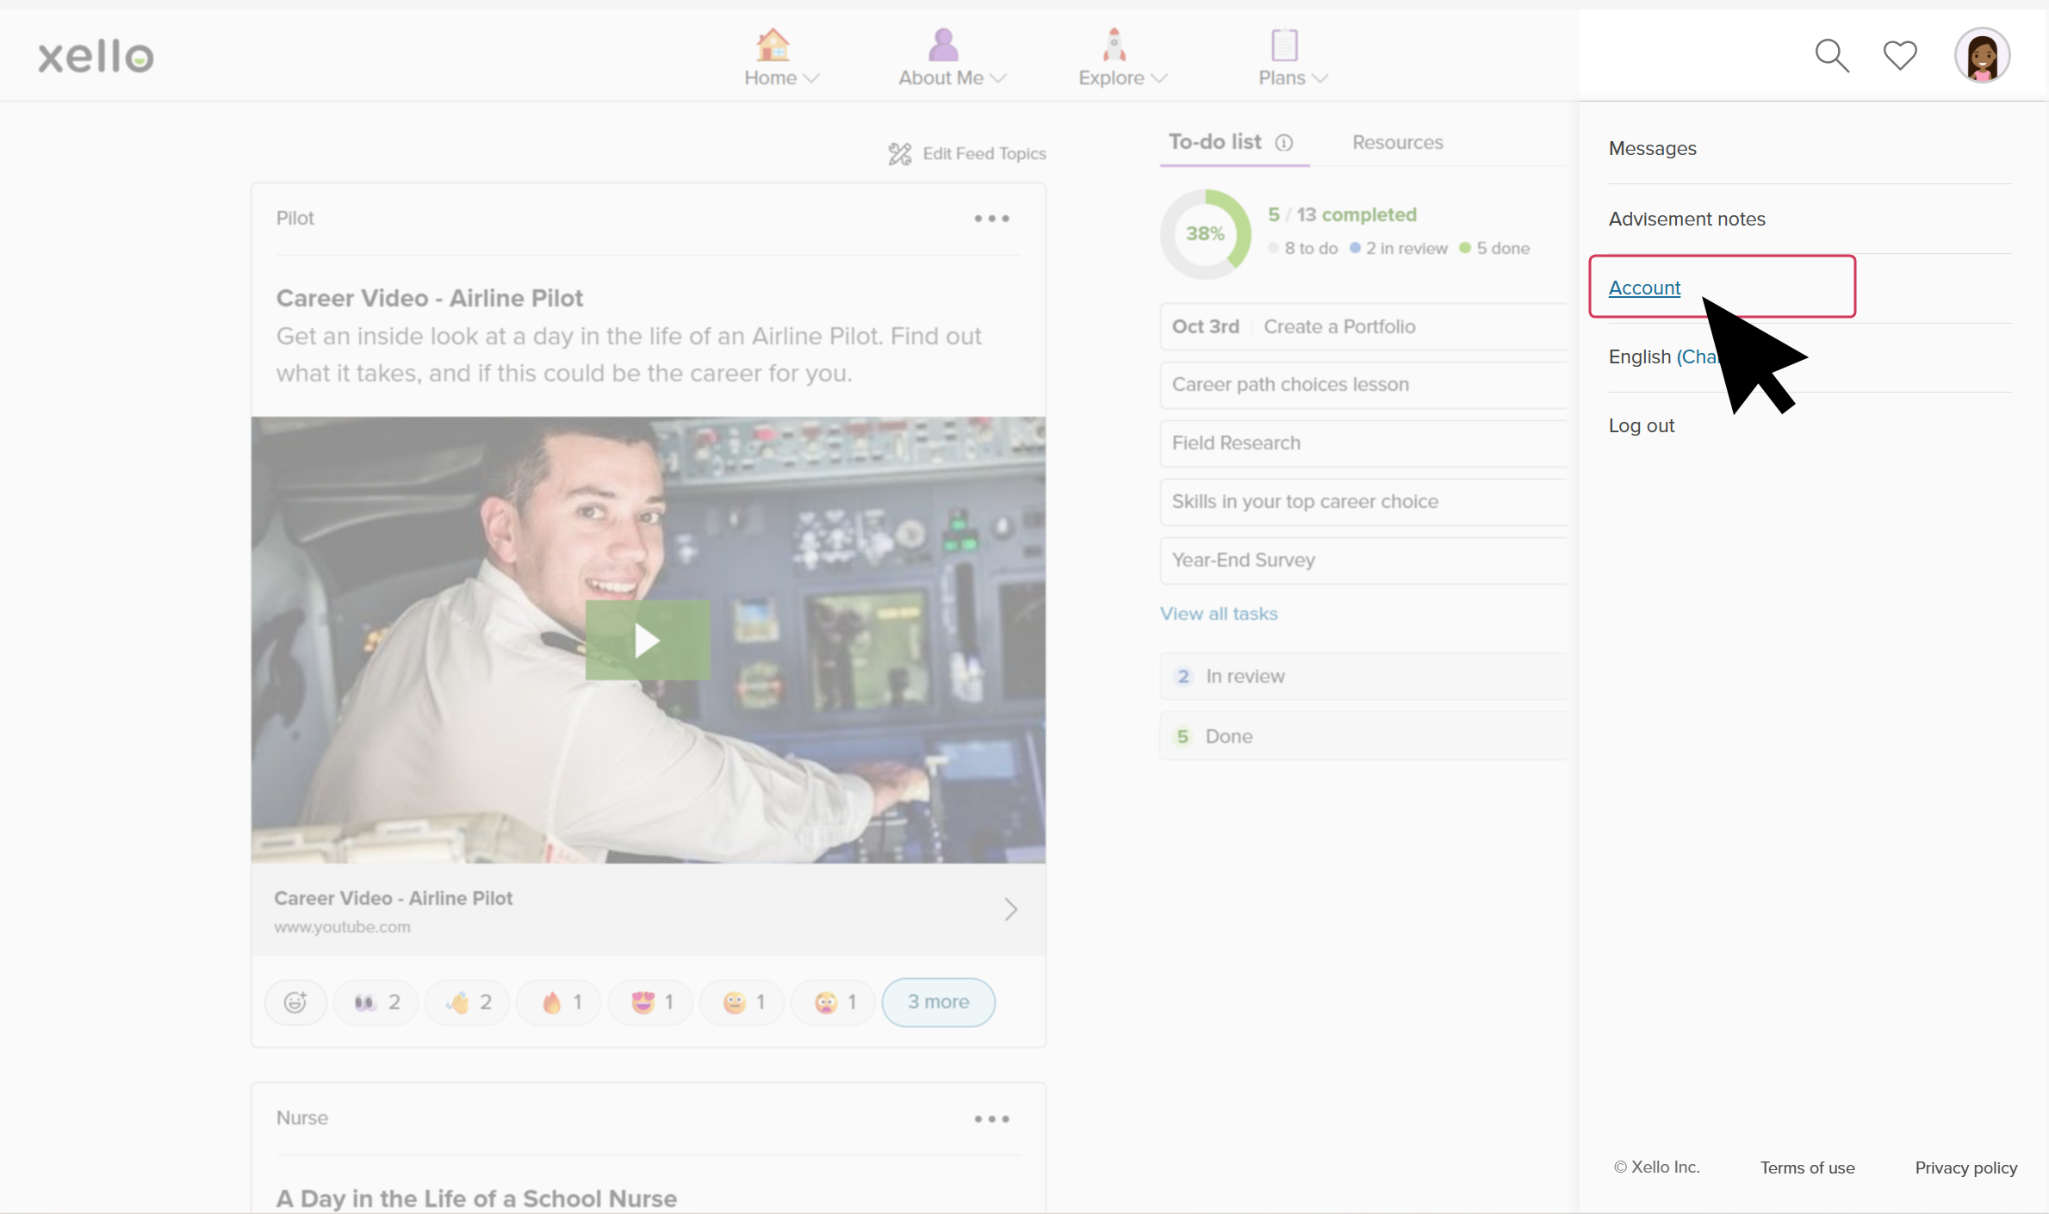
Task: Toggle the eyes reaction on the Pilot post
Action: (x=375, y=1001)
